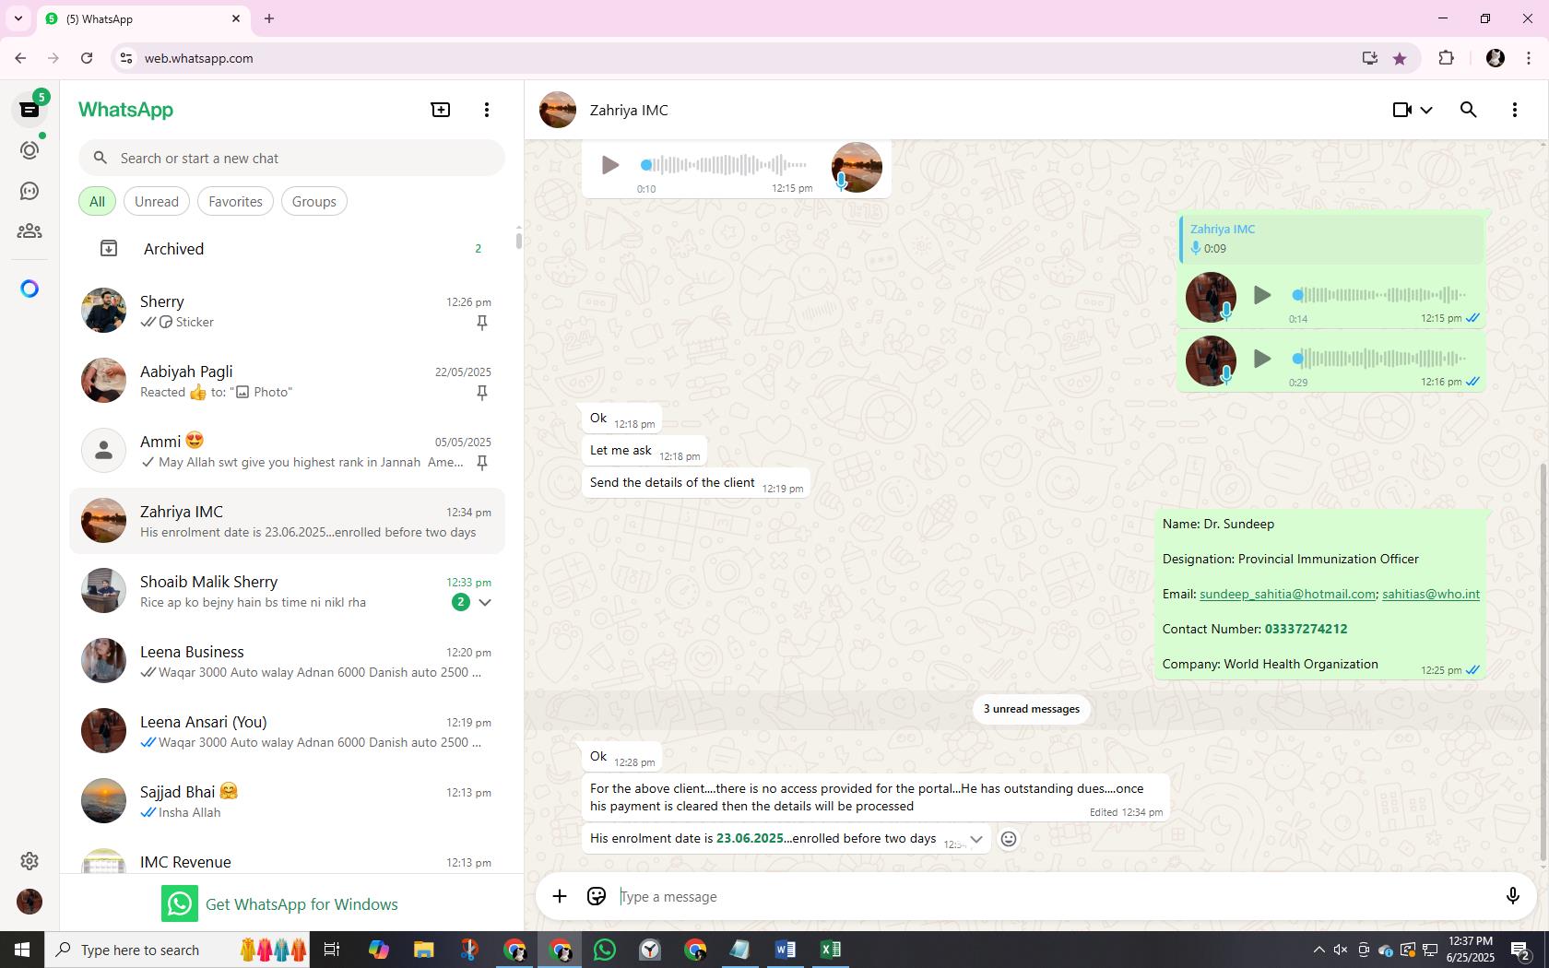React to the enrolment date message
This screenshot has height=968, width=1549.
1009,839
